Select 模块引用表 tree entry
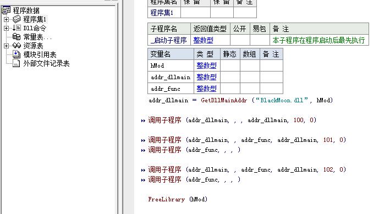390x214 pixels. pos(40,54)
